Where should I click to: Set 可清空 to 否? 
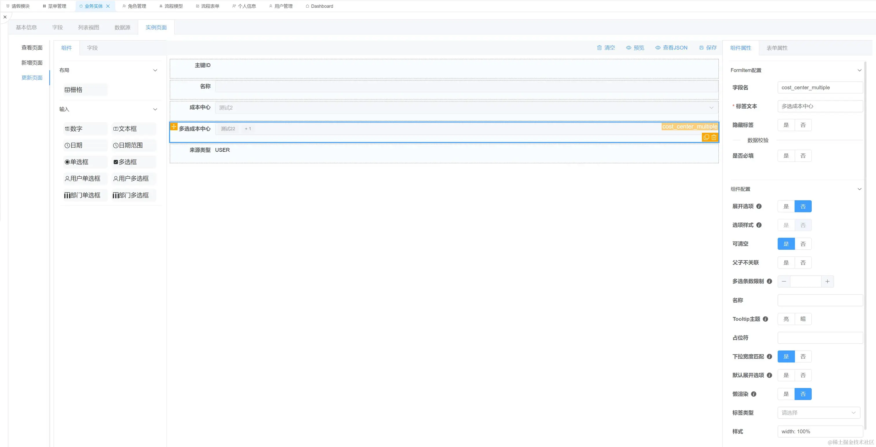click(x=803, y=244)
